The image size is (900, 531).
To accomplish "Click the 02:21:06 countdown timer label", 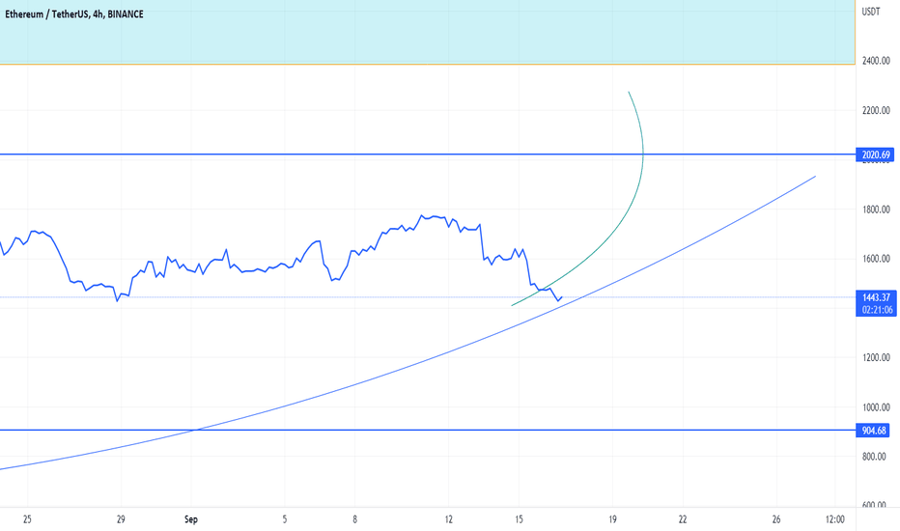I will [876, 310].
